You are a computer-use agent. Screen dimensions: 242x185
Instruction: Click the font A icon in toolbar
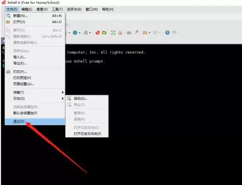pyautogui.click(x=86, y=33)
